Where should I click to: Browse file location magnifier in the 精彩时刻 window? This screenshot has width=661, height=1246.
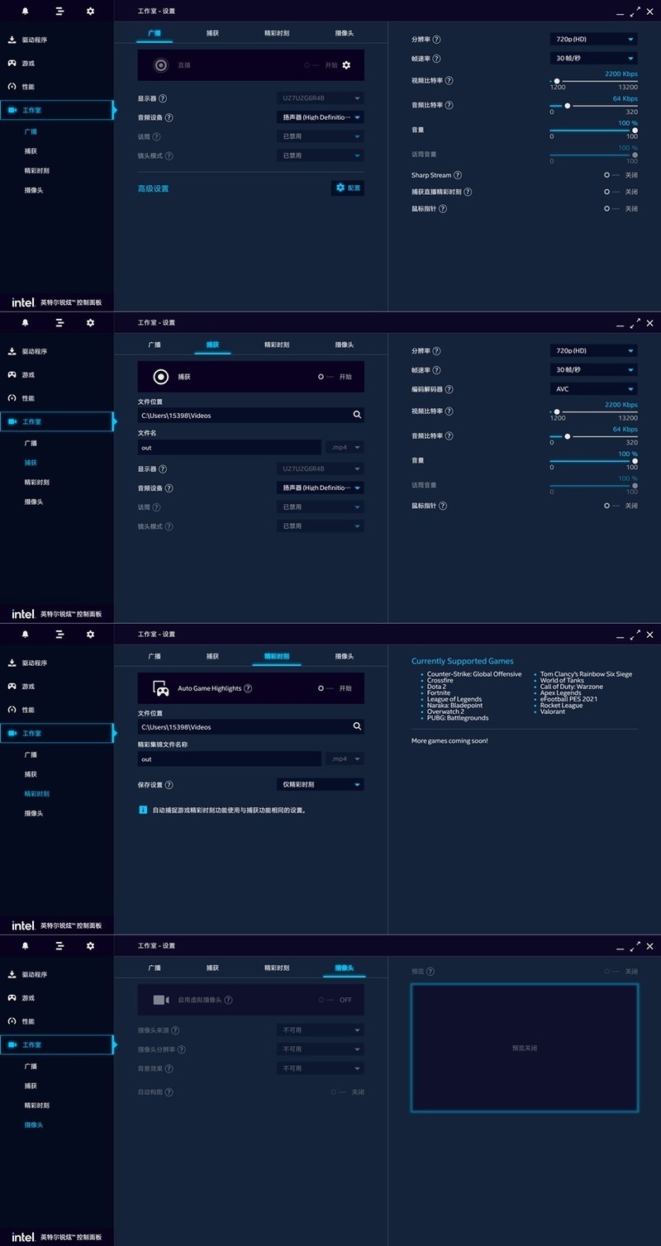(357, 726)
